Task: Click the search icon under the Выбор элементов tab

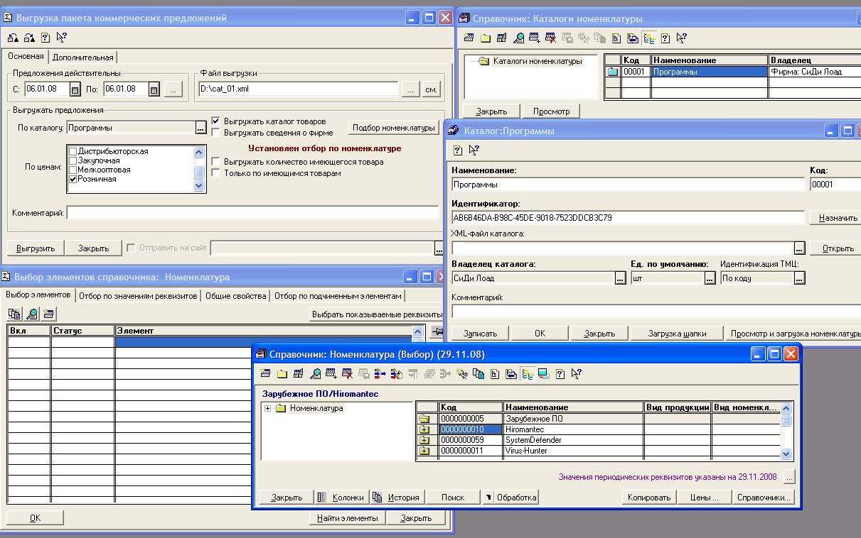Action: (31, 314)
